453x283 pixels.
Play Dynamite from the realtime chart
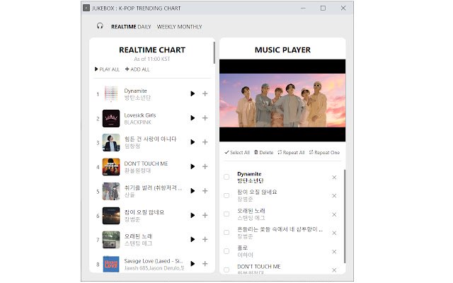pos(193,93)
